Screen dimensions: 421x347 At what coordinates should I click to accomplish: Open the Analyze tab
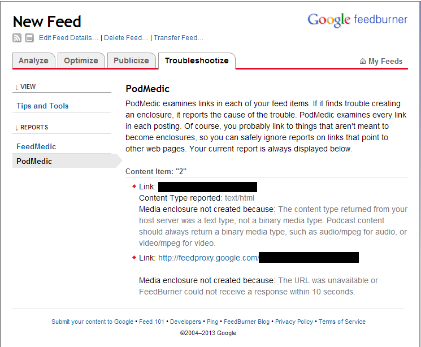[x=33, y=60]
